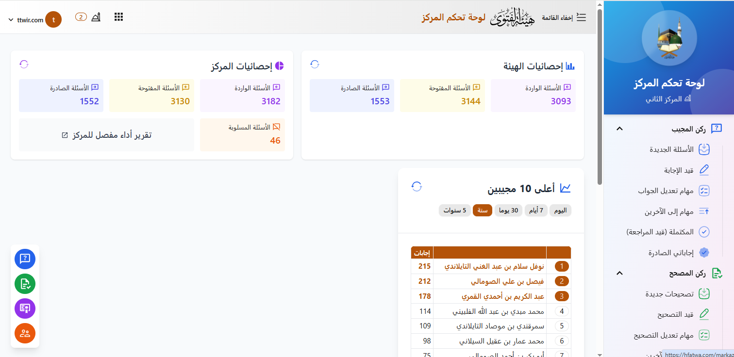Click the minaret statistics icon near the notifications badge
The height and width of the screenshot is (357, 734).
(96, 16)
